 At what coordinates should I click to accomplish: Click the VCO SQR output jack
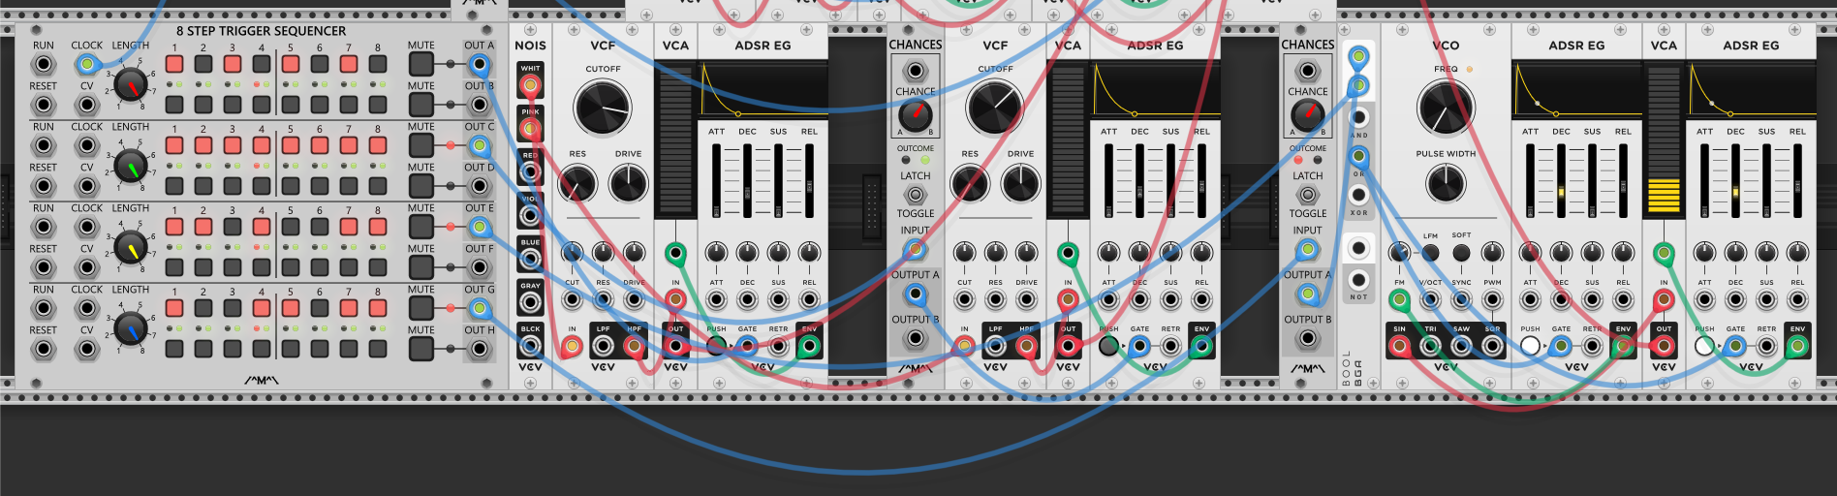tap(1492, 346)
